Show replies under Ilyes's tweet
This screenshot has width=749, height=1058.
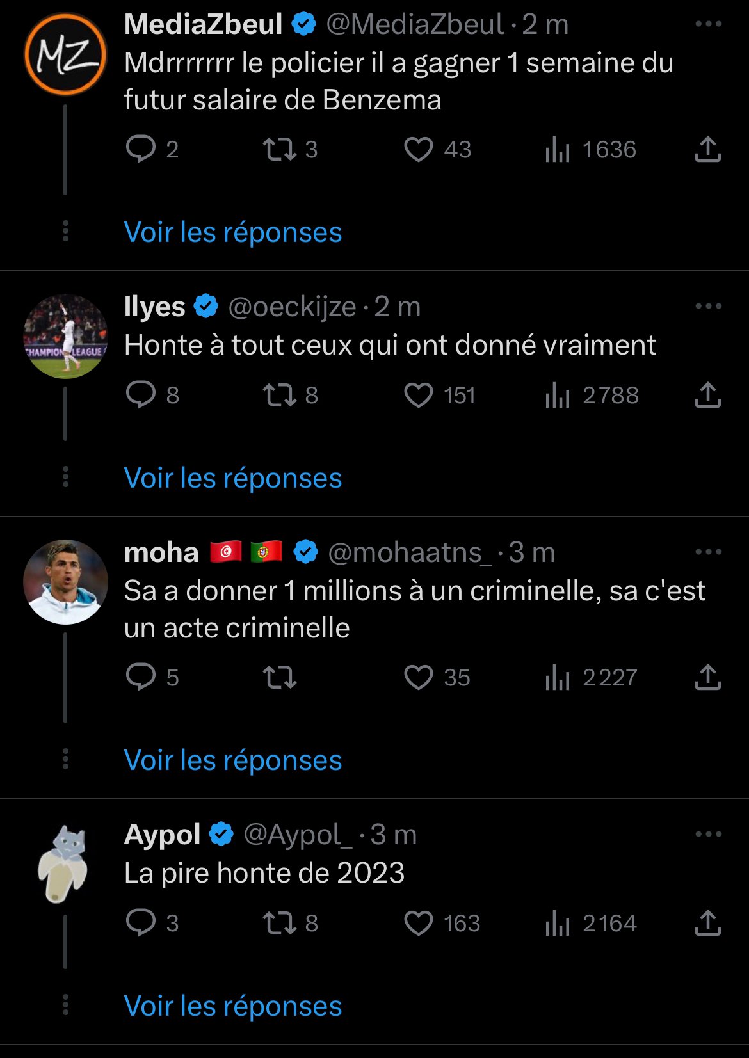click(233, 478)
